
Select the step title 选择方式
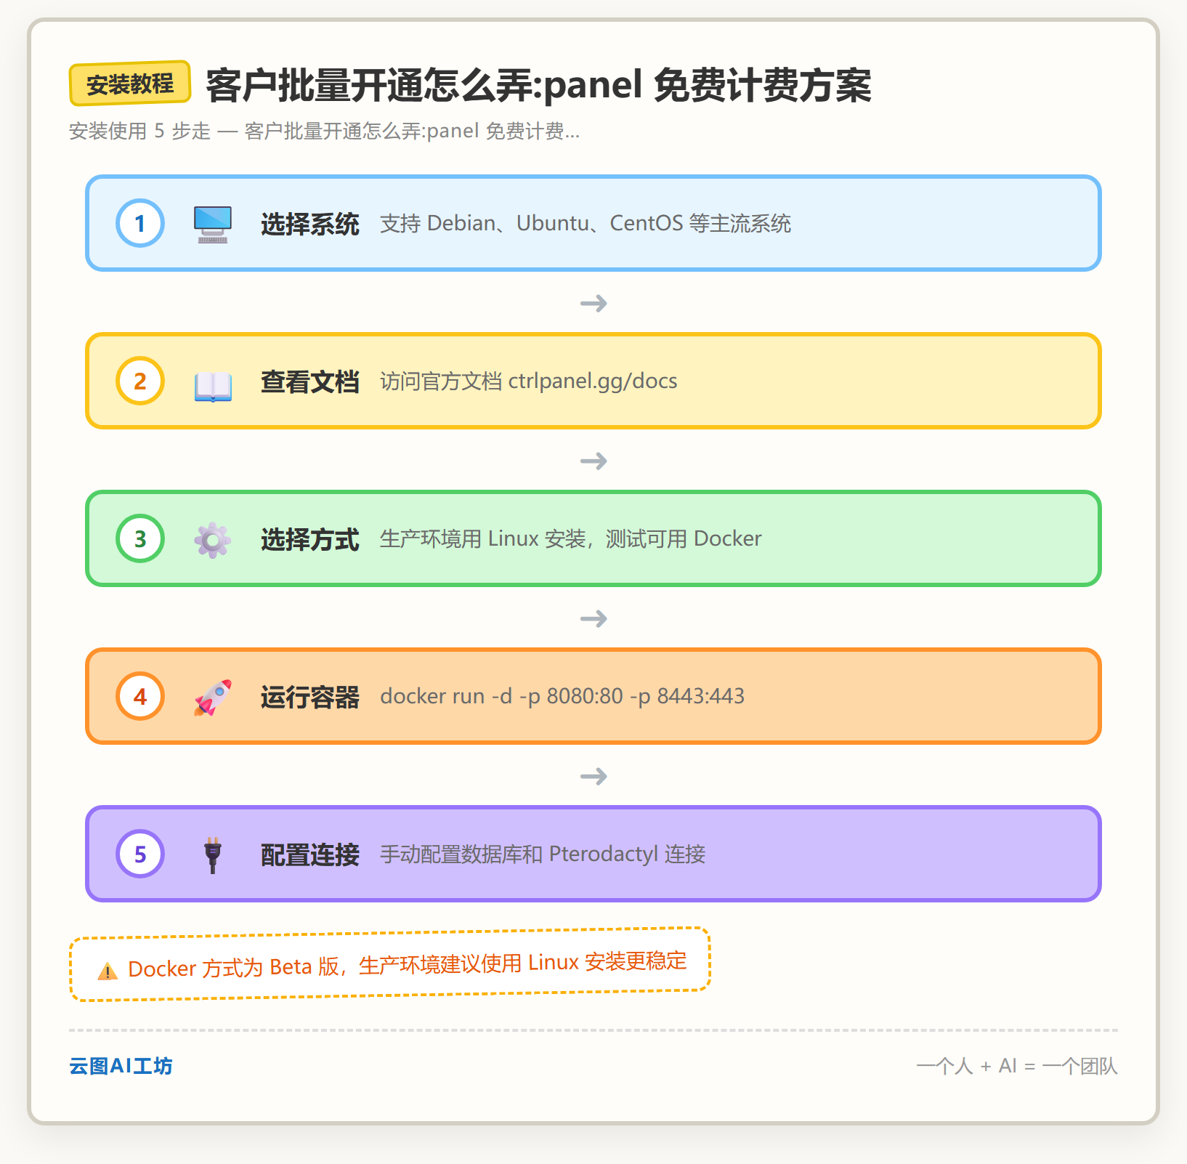coord(310,539)
